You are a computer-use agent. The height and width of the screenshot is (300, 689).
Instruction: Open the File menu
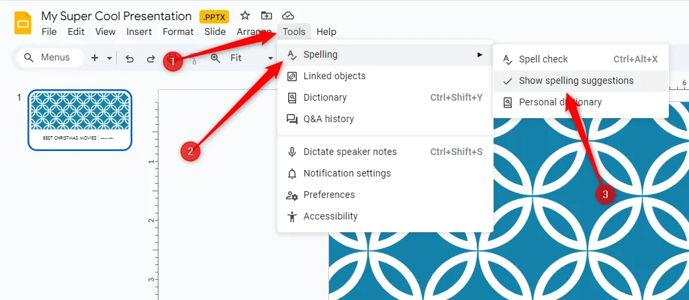coord(49,32)
